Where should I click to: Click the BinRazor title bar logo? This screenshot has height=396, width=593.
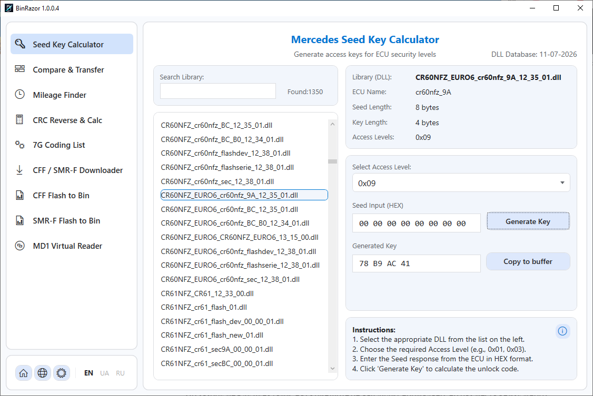point(9,8)
